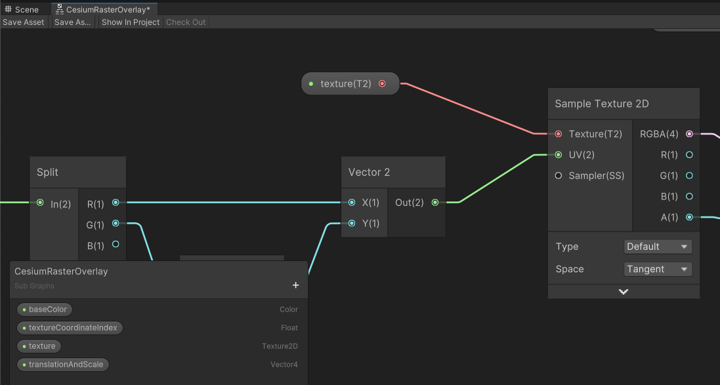Select the Vector 2 node title
Viewport: 720px width, 385px height.
[x=369, y=172]
